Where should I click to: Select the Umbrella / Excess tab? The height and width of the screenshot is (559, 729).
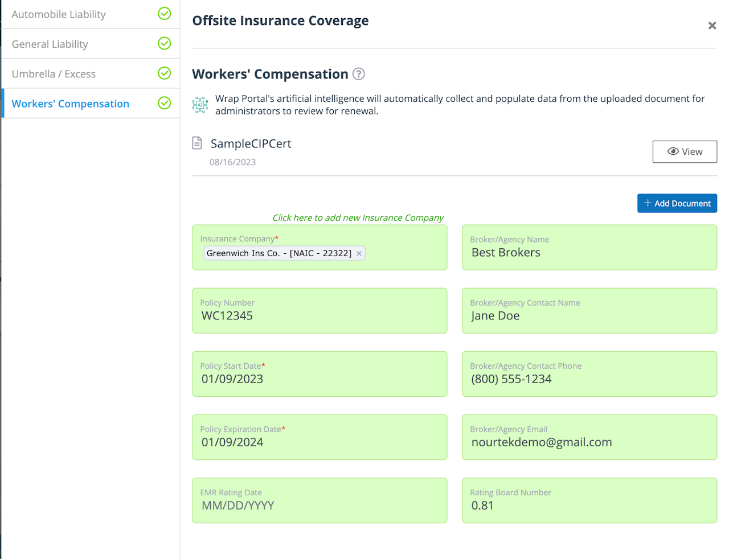click(54, 74)
